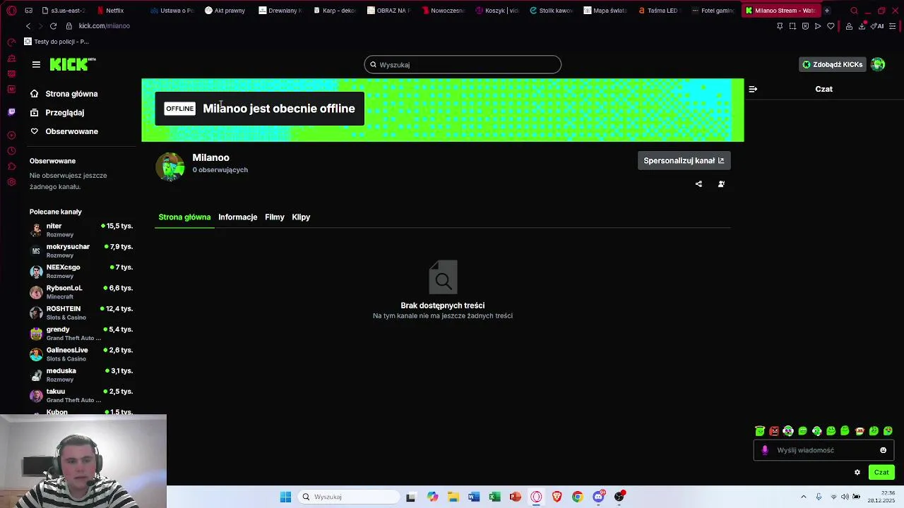The image size is (904, 508).
Task: Open chat settings gear icon
Action: [857, 473]
